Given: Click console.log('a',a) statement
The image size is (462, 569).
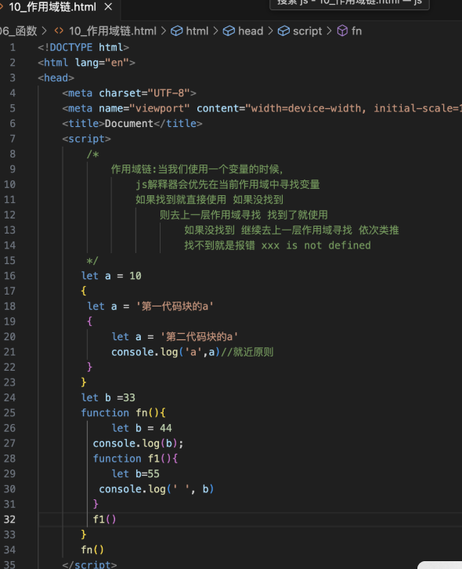Looking at the screenshot, I should [x=166, y=352].
